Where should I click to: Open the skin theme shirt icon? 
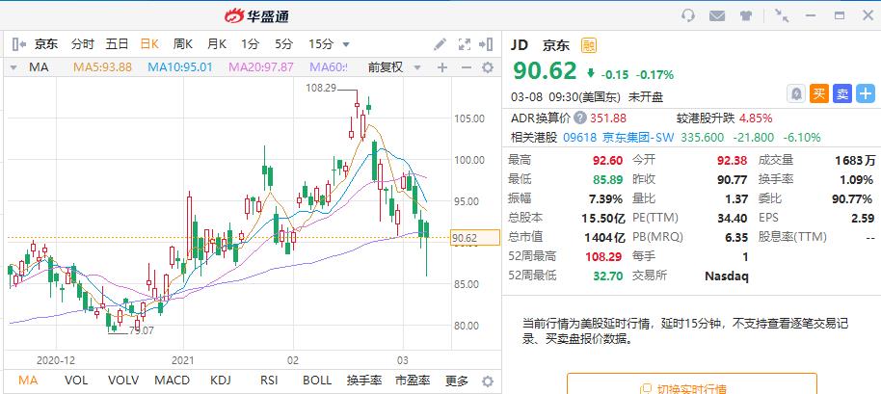pyautogui.click(x=746, y=15)
